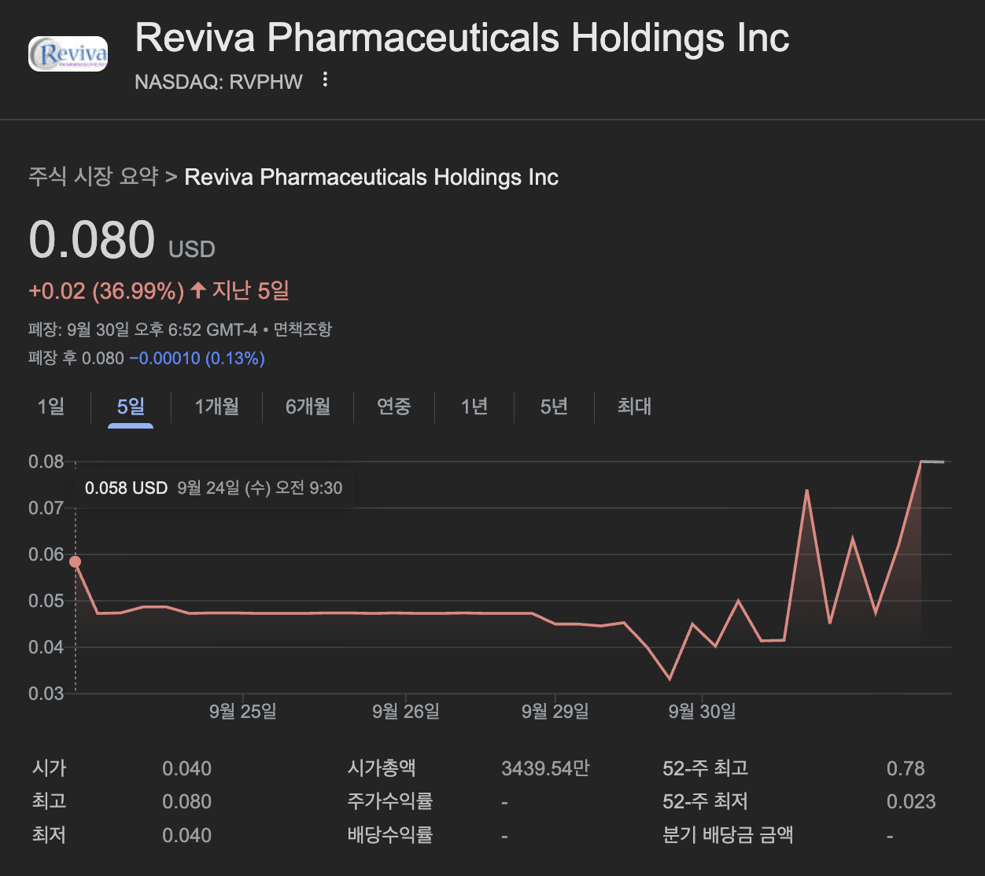Click the after-hours change −0.00010 (0.13%)
The width and height of the screenshot is (985, 876).
(x=197, y=359)
